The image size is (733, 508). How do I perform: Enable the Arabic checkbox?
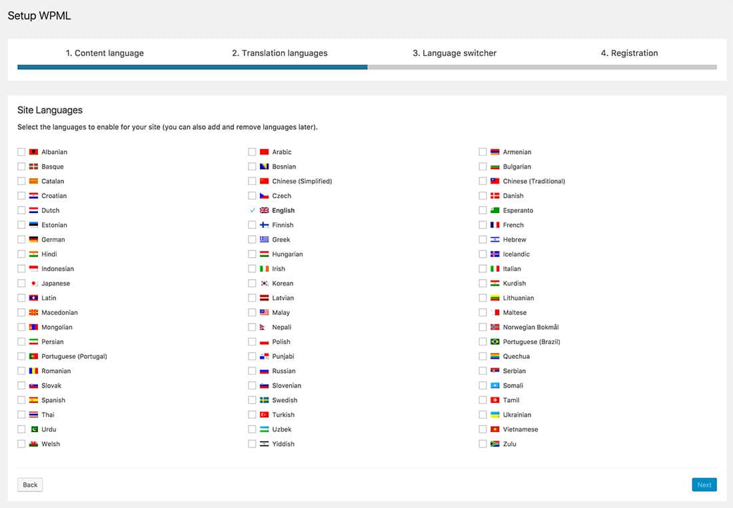252,152
